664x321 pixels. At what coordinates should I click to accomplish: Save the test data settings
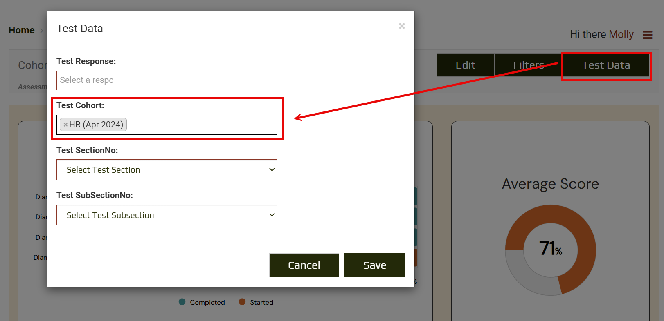coord(374,265)
